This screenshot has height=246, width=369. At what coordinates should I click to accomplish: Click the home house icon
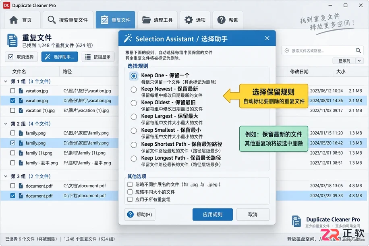pyautogui.click(x=13, y=20)
